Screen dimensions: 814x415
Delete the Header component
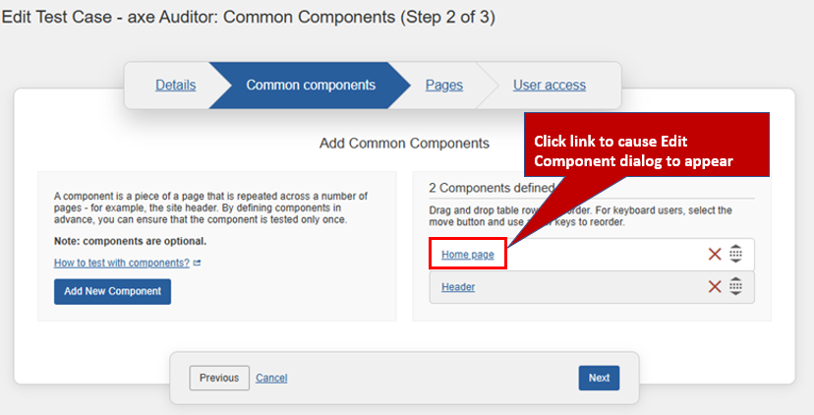(x=715, y=287)
